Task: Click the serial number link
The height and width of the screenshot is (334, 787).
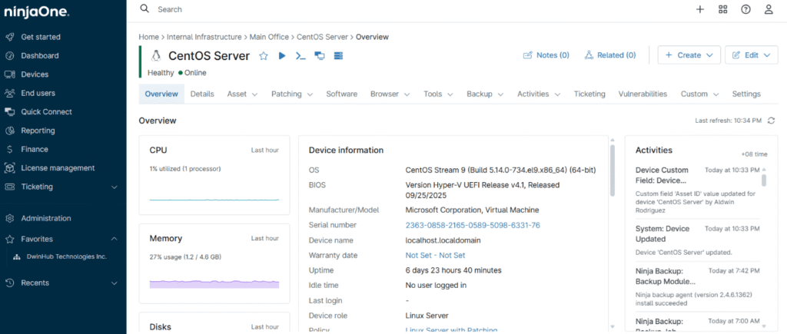Action: click(473, 226)
